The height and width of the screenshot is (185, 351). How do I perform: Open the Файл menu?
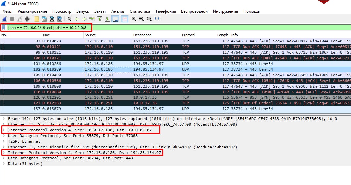tap(7, 11)
